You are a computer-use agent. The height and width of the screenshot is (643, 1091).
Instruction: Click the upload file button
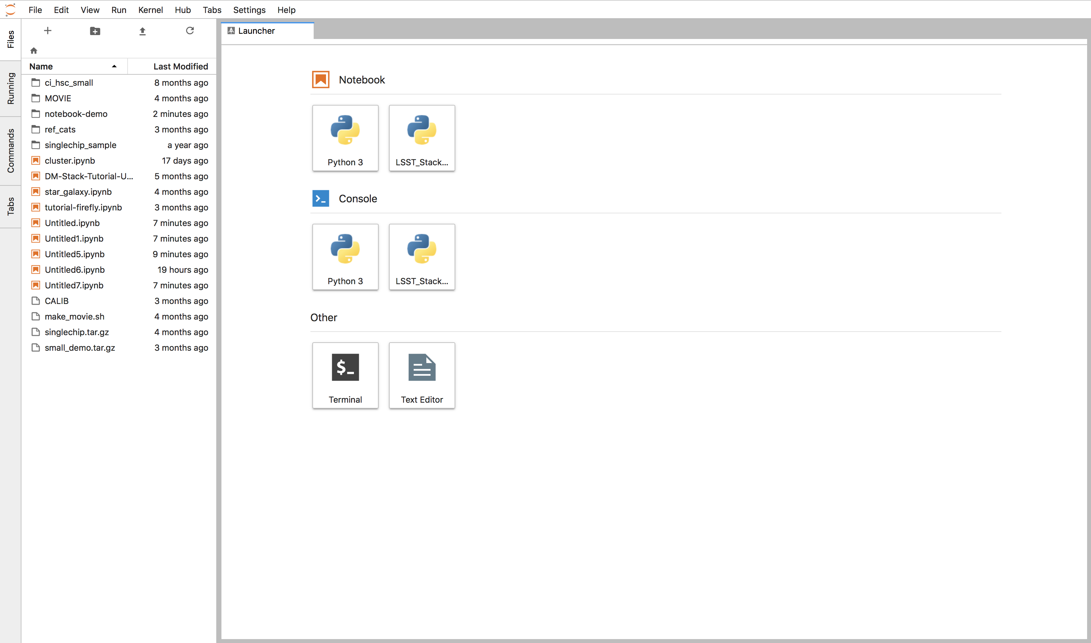142,31
